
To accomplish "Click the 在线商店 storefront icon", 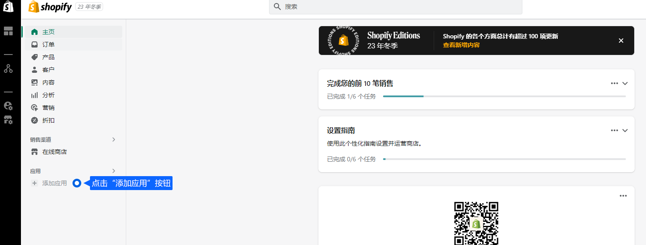I will (35, 152).
